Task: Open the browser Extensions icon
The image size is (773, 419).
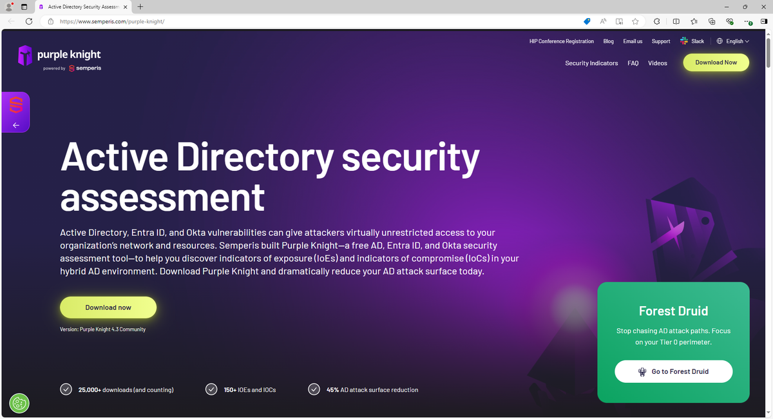Action: [656, 21]
